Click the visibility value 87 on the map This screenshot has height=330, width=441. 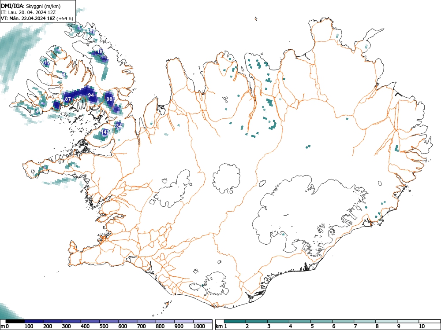pos(68,99)
